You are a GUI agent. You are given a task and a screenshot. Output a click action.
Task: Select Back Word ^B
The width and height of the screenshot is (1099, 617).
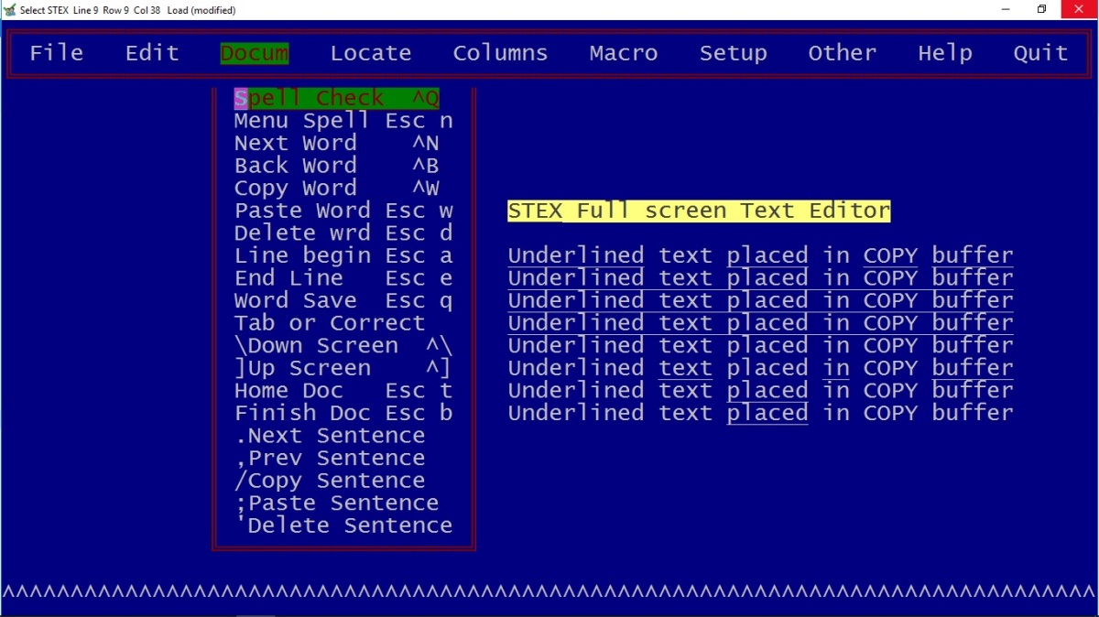click(x=337, y=166)
